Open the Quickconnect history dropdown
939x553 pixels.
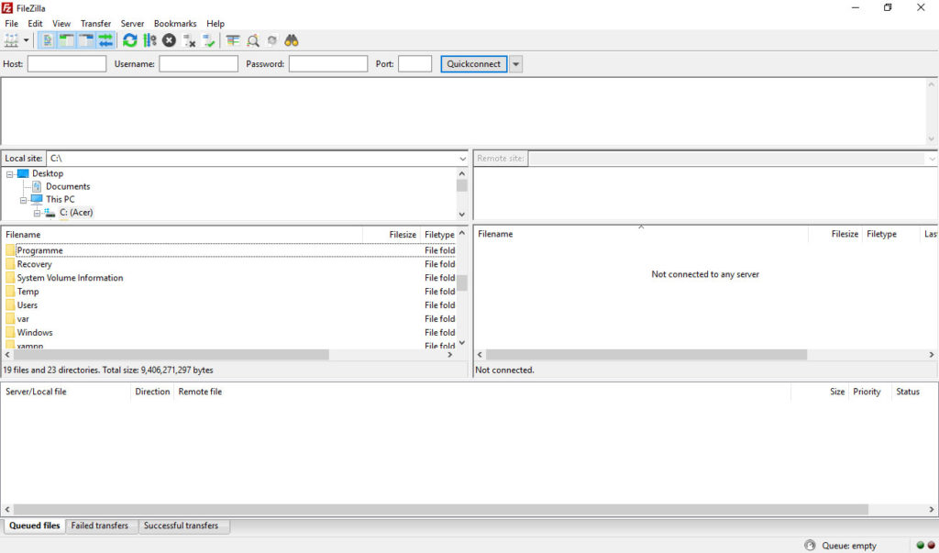[x=515, y=63]
